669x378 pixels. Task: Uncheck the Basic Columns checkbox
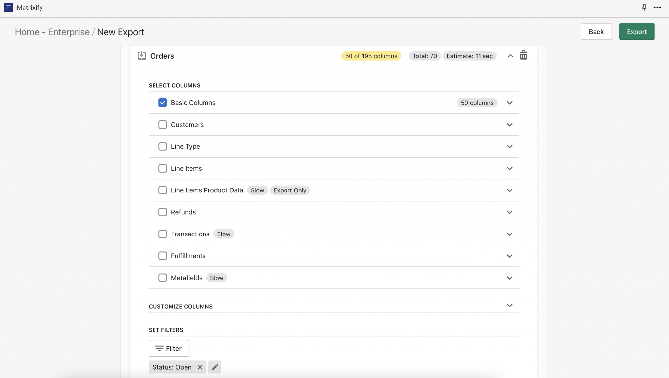point(162,102)
